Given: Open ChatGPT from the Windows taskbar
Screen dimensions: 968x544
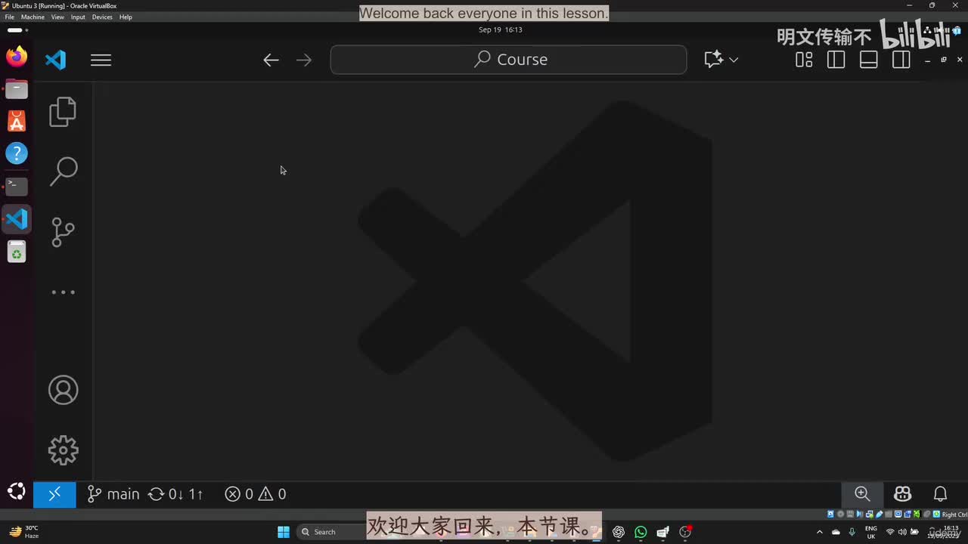Looking at the screenshot, I should pyautogui.click(x=619, y=532).
